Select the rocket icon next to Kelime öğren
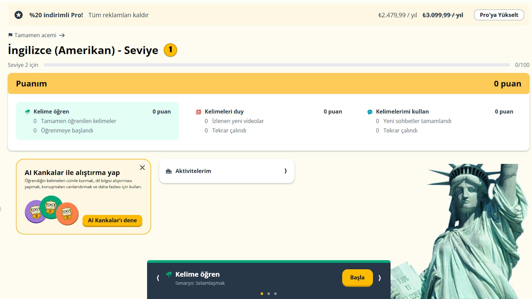Screen dimensions: 532x299 (x=27, y=112)
